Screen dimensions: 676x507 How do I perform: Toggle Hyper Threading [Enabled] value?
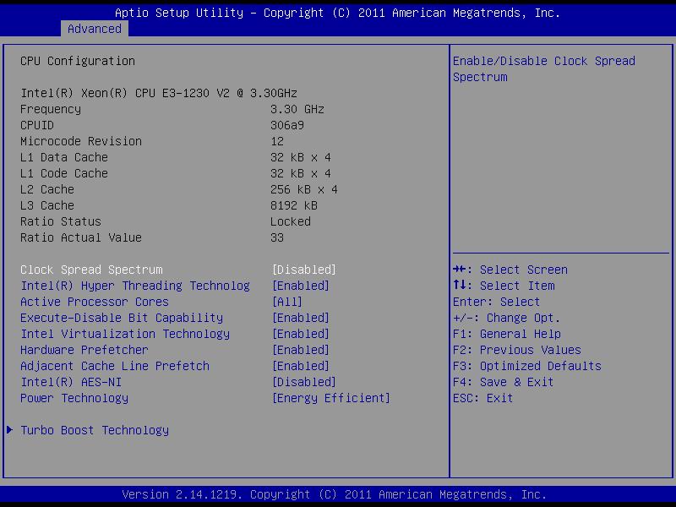(300, 286)
